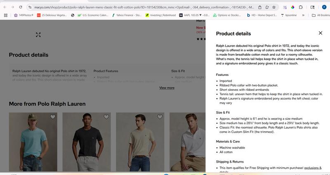
Task: Show more bookmarks with the double chevron
Action: tap(303, 15)
